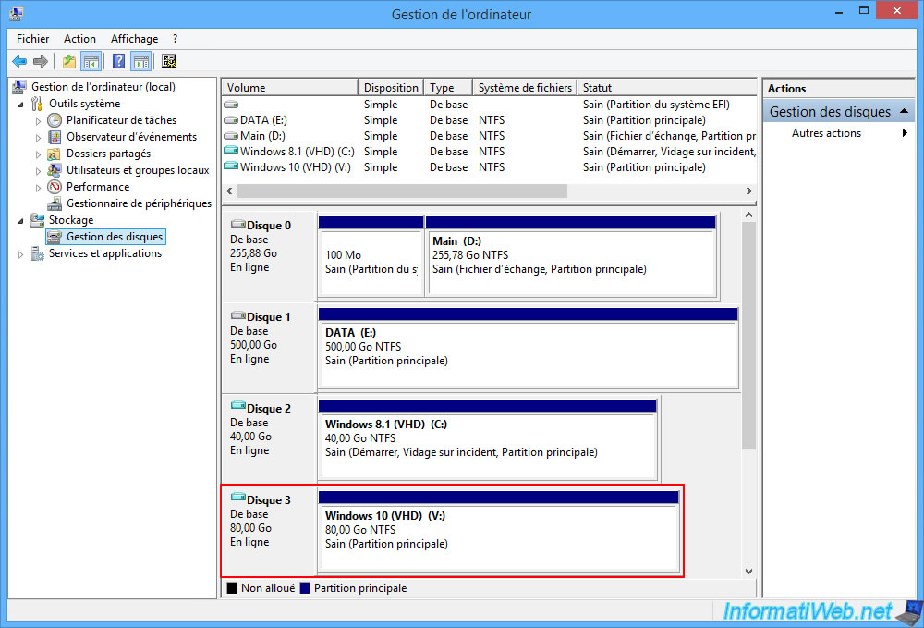Toggle the console tree pane button
The image size is (924, 628).
pyautogui.click(x=91, y=62)
